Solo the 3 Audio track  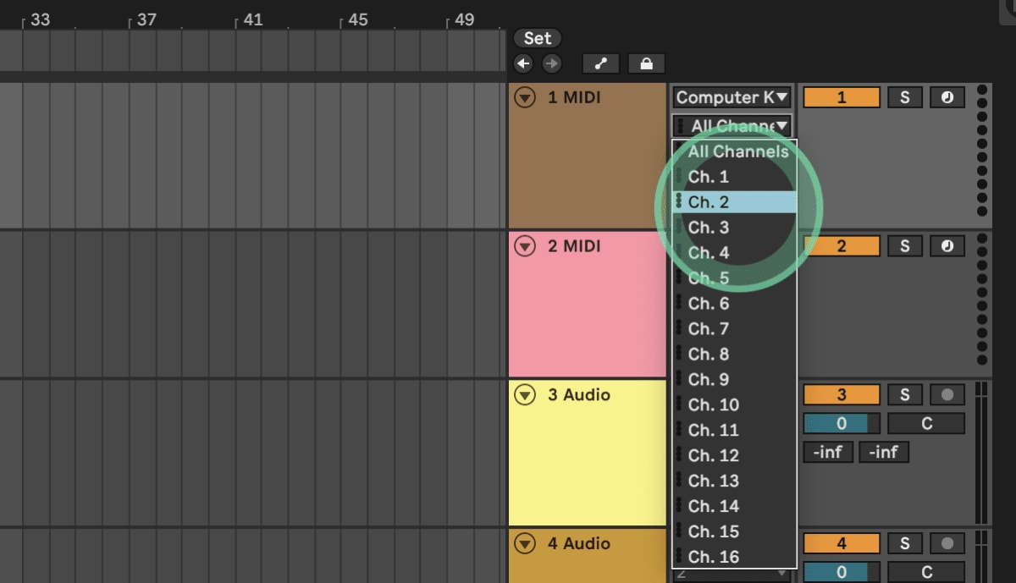(904, 394)
